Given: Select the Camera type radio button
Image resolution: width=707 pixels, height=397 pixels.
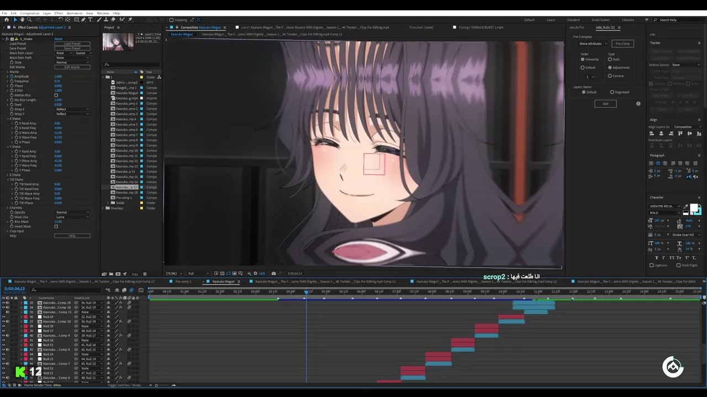Looking at the screenshot, I should [610, 76].
